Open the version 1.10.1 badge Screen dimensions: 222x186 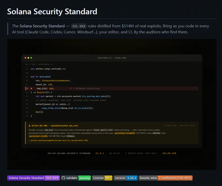pos(126,178)
